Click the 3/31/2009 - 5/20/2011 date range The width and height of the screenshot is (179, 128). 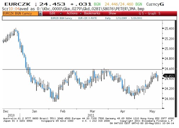click(x=129, y=18)
